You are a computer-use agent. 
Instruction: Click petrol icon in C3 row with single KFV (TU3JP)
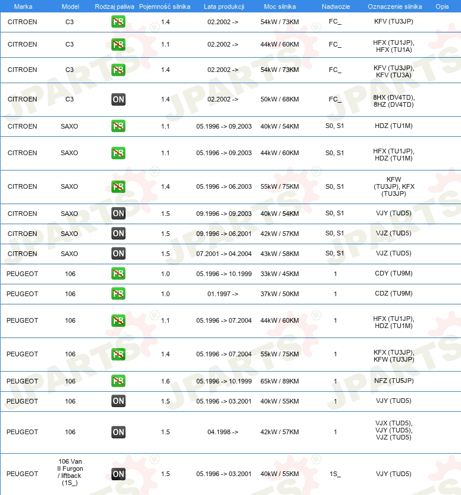118,22
